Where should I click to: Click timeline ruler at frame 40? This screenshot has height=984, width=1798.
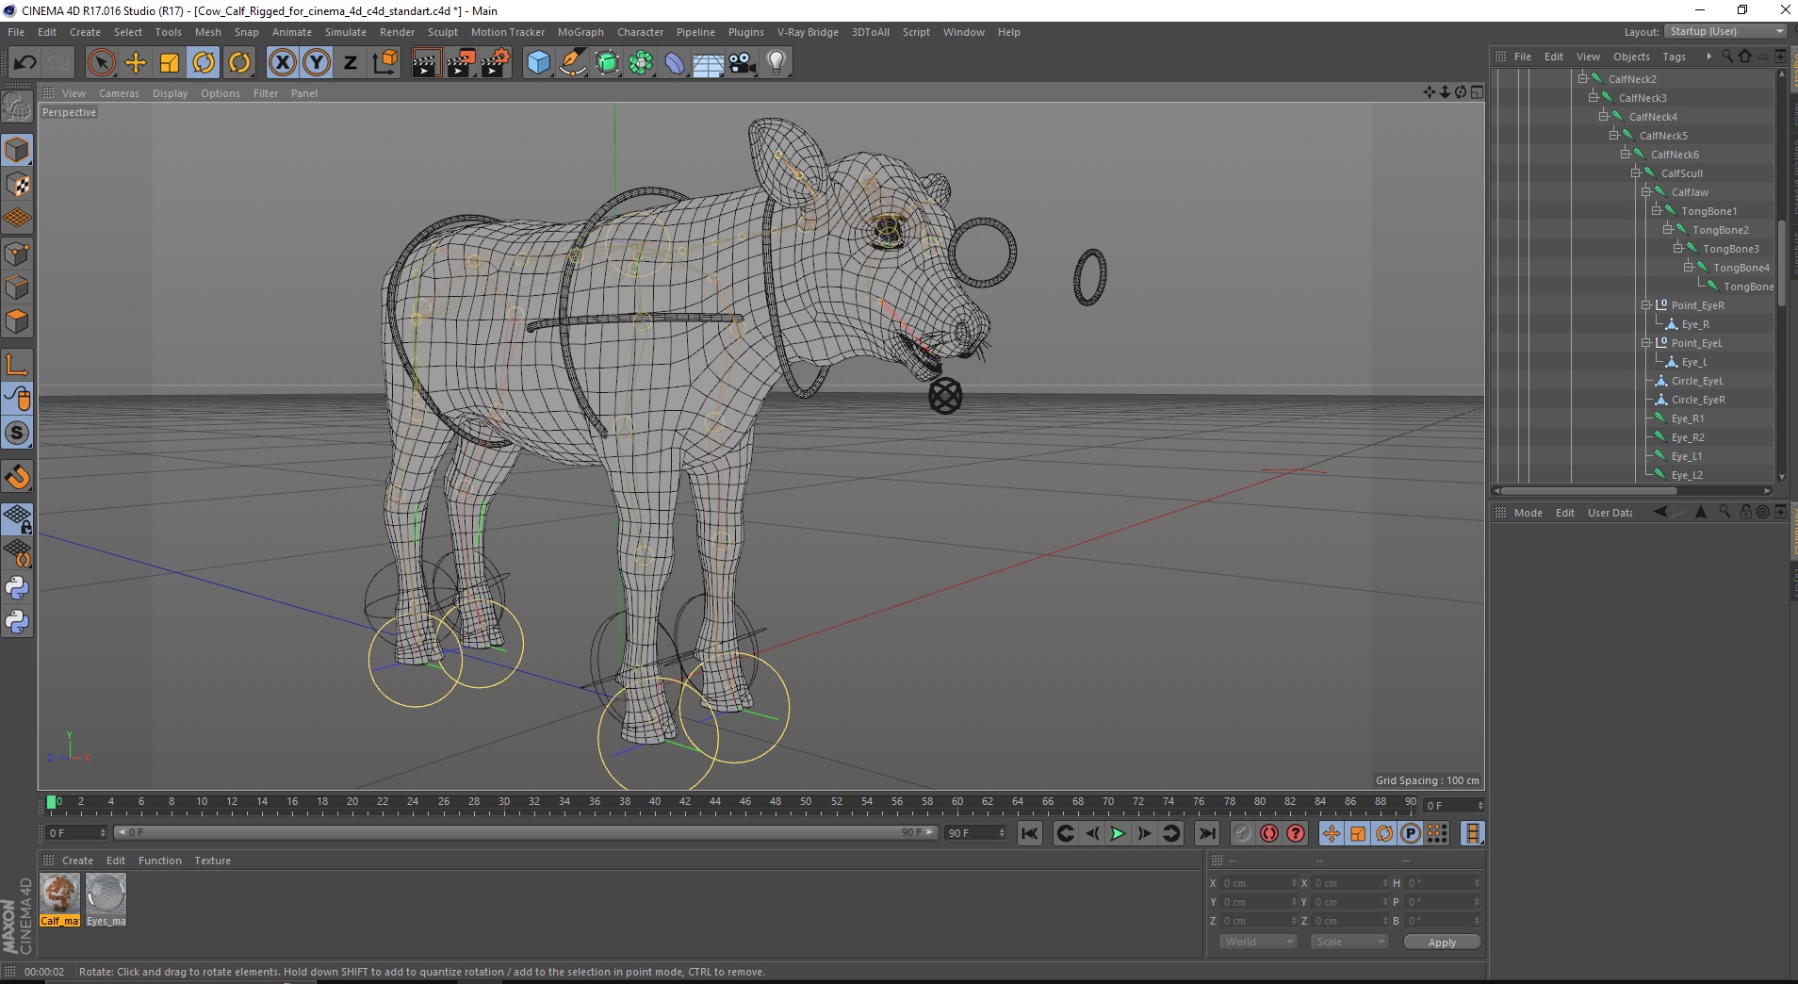pyautogui.click(x=655, y=804)
